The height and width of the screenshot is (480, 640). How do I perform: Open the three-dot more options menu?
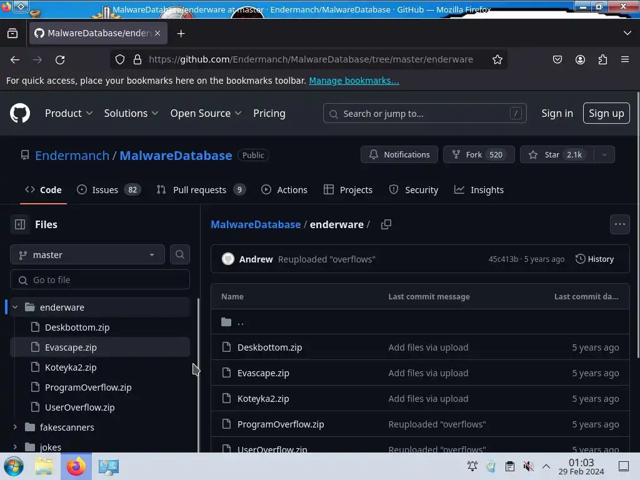tap(619, 224)
